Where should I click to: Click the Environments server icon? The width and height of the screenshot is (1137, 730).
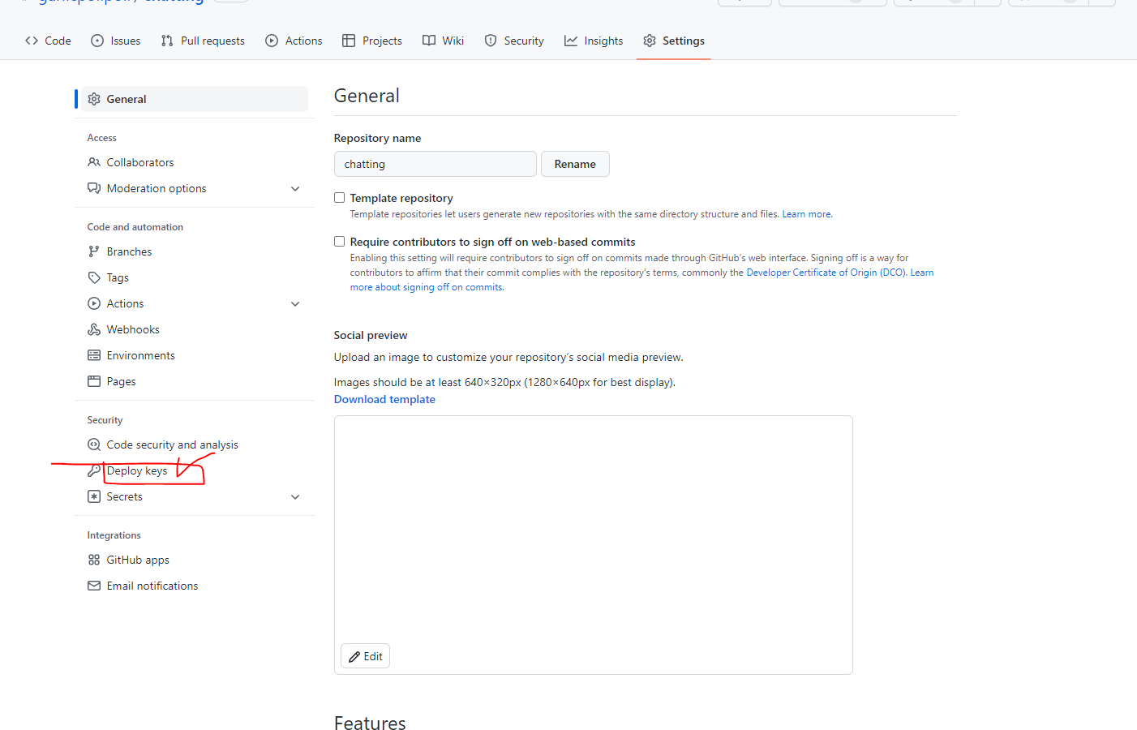tap(94, 355)
